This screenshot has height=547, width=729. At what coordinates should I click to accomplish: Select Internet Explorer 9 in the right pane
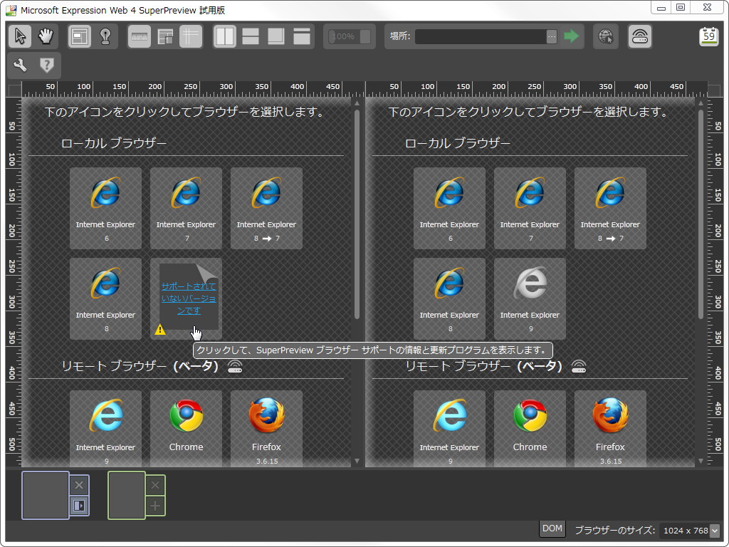[530, 298]
